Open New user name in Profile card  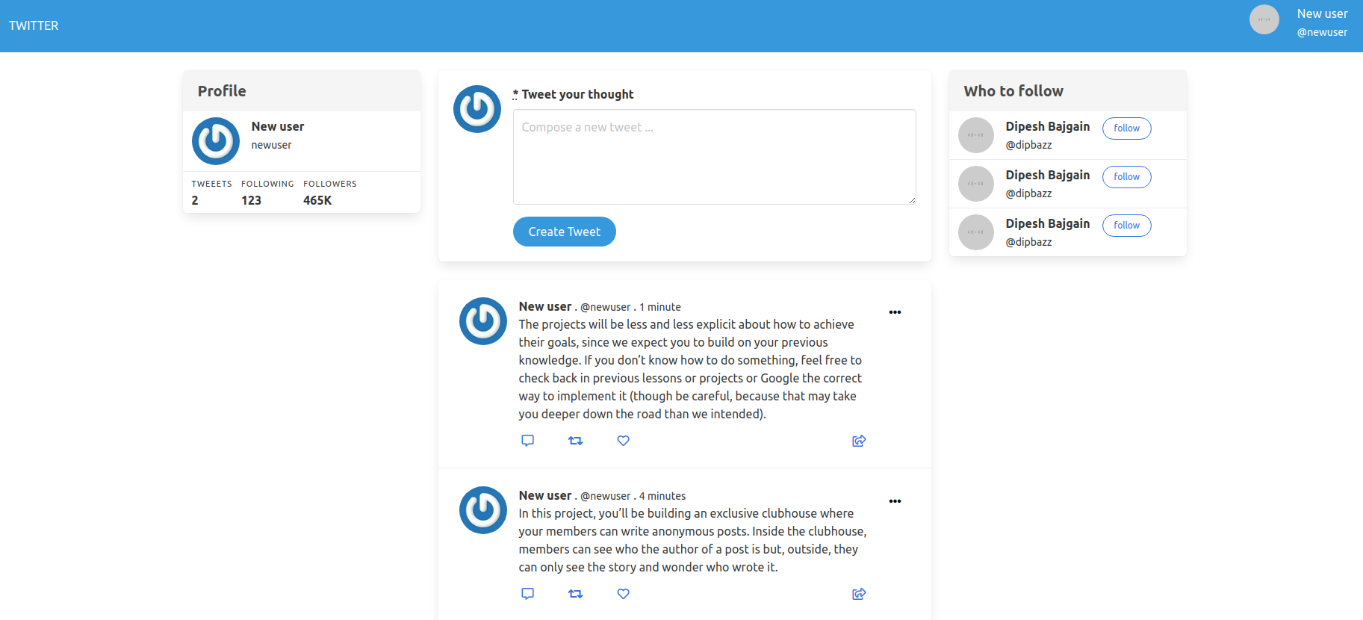[x=278, y=126]
